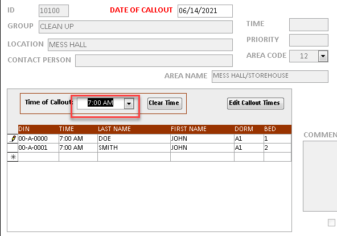337x236 pixels.
Task: Click first name JOHN in DOE row
Action: click(202, 138)
